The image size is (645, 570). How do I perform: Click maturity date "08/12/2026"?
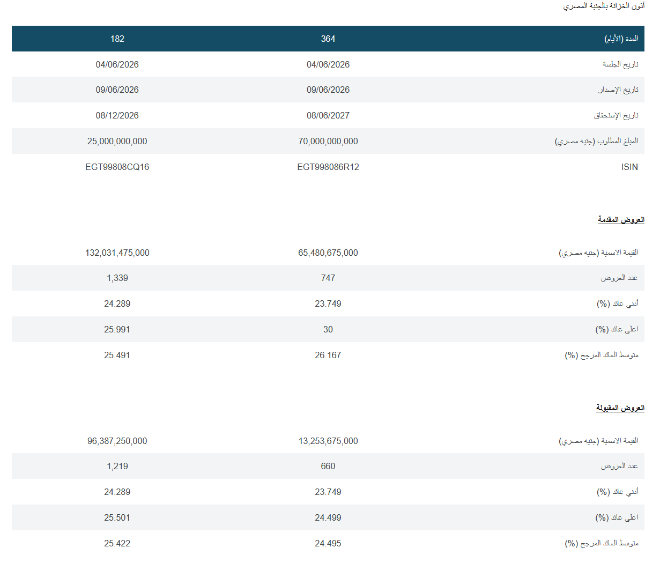point(117,115)
